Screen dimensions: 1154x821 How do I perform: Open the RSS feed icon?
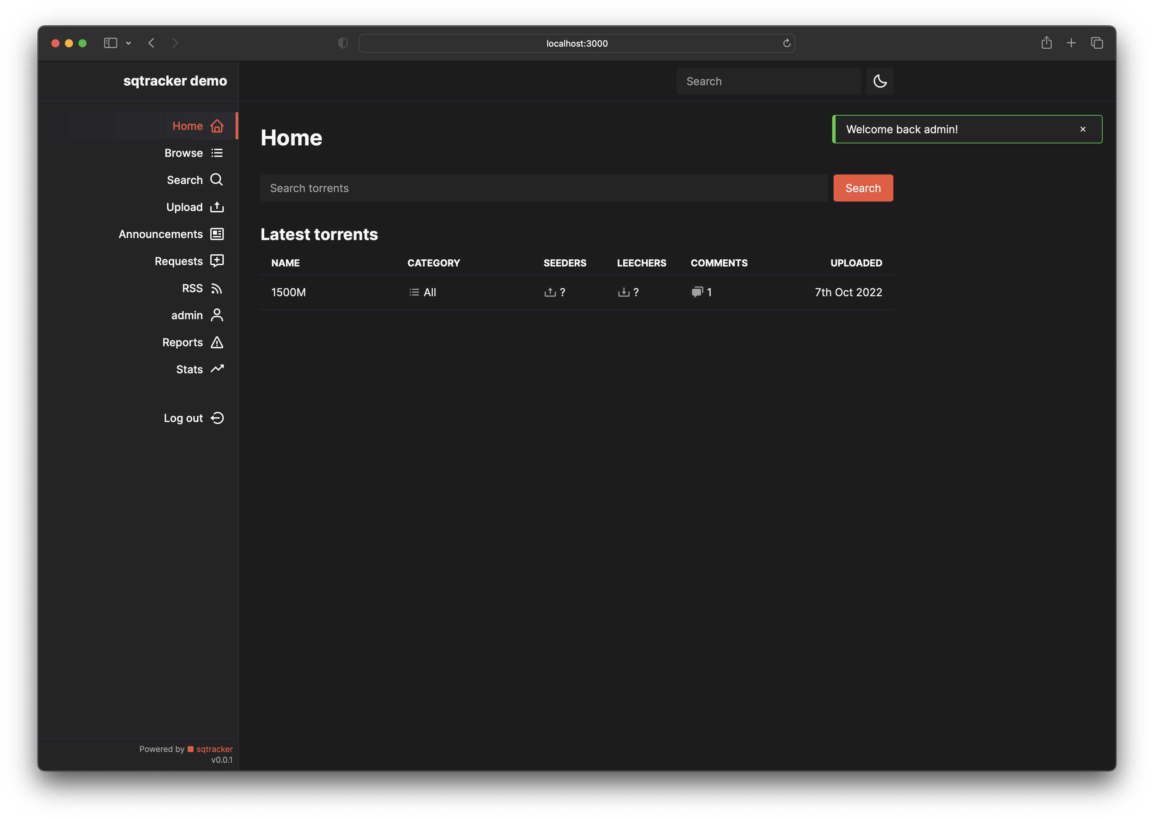pos(217,288)
